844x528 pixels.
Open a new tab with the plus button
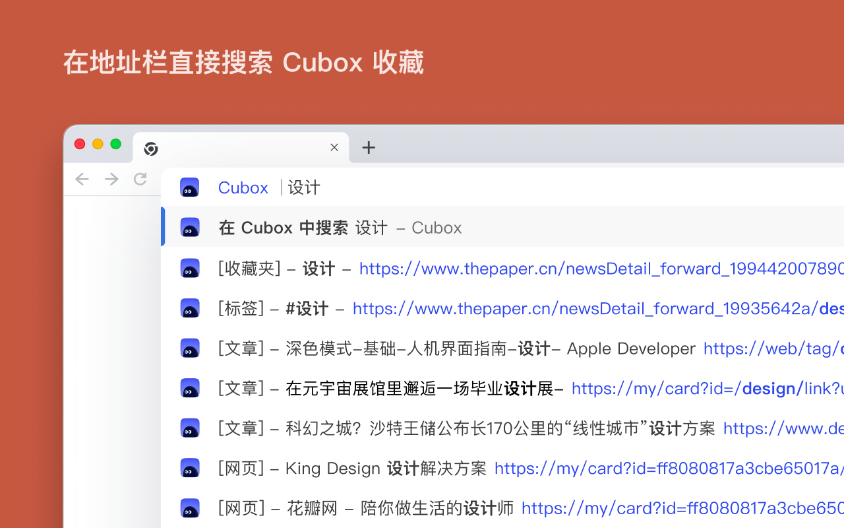tap(369, 147)
